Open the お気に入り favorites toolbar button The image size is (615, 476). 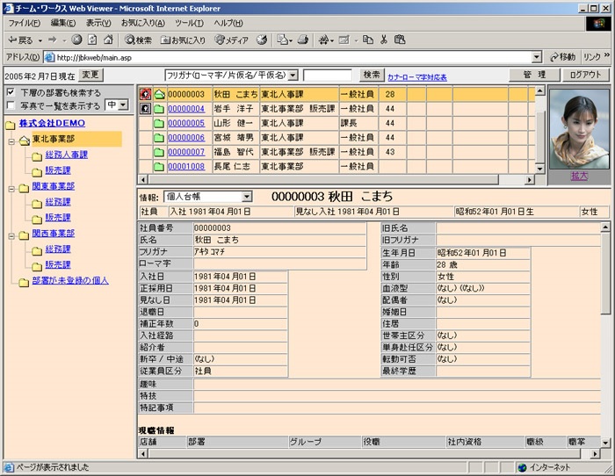[x=183, y=40]
